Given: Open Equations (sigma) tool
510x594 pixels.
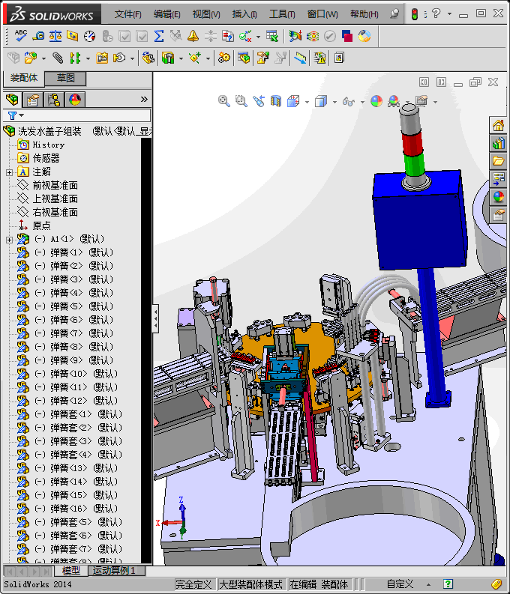Looking at the screenshot, I should [x=159, y=36].
